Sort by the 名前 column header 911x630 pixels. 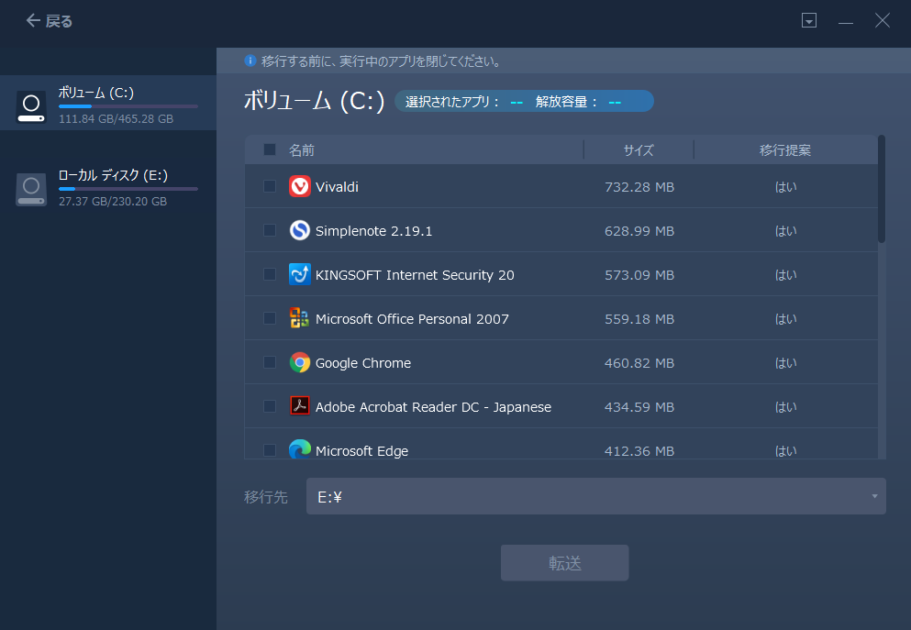(x=302, y=150)
